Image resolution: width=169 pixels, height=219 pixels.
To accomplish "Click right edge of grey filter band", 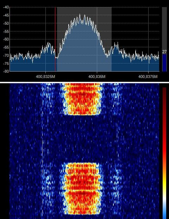I will (111, 39).
